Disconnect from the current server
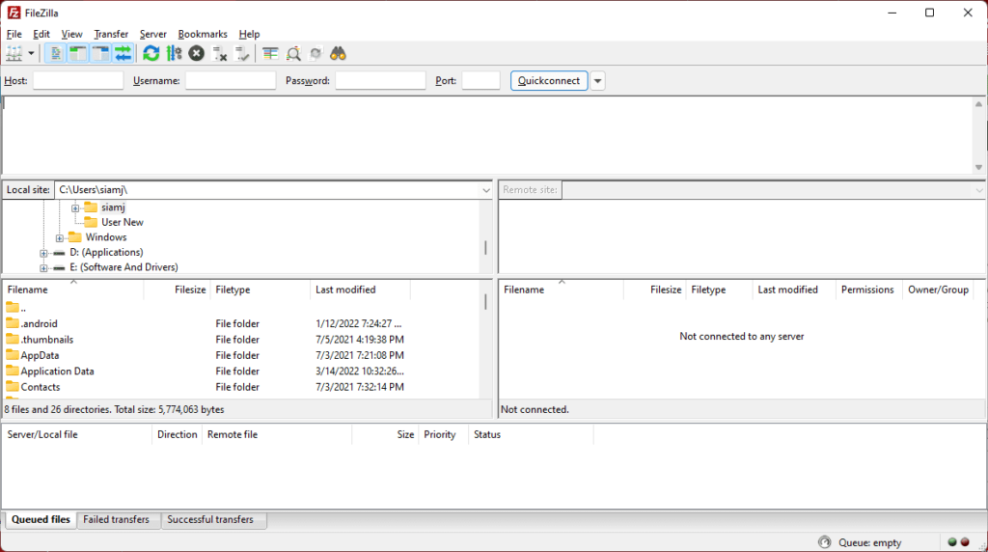The width and height of the screenshot is (988, 552). (219, 54)
